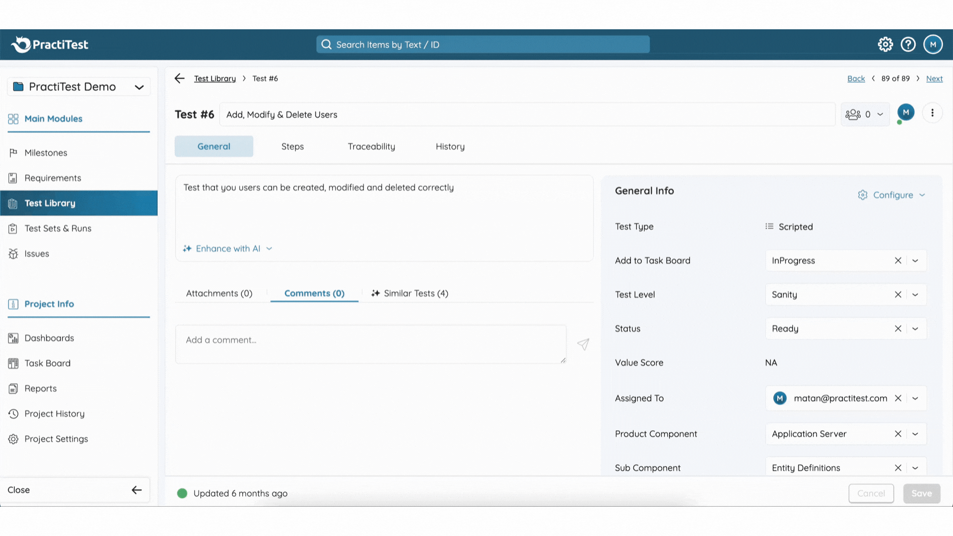Viewport: 953px width, 536px height.
Task: Open the Enhance with AI dropdown
Action: 228,249
